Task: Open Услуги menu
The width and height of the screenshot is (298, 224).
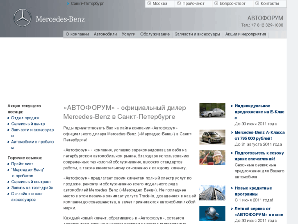Action: click(x=129, y=34)
